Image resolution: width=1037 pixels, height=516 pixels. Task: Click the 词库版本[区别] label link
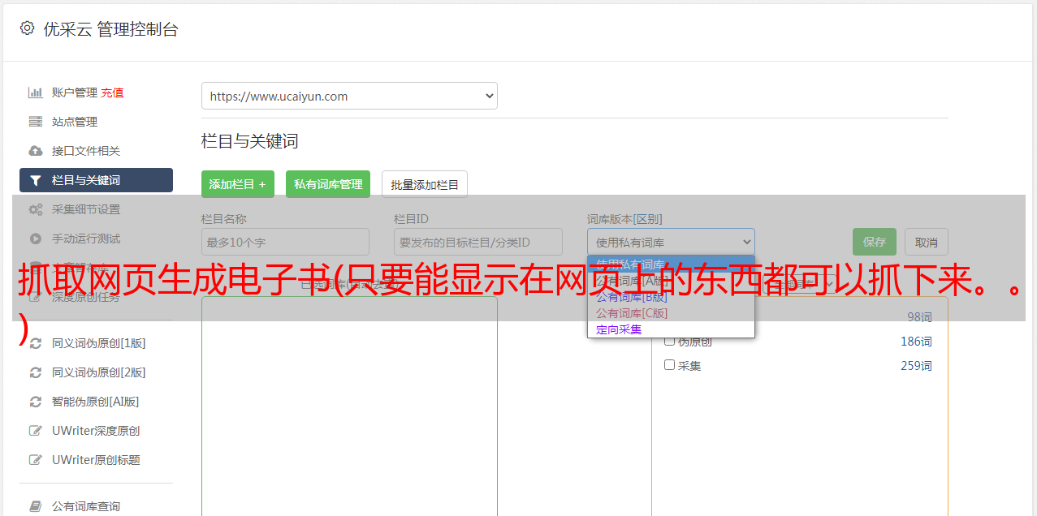click(x=624, y=219)
